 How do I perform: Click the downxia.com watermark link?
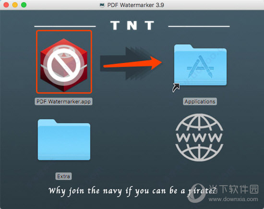[x=233, y=199]
